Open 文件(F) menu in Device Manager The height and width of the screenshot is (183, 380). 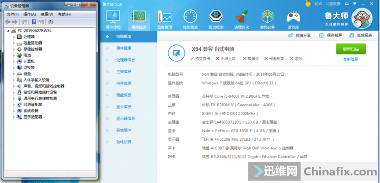(x=12, y=14)
